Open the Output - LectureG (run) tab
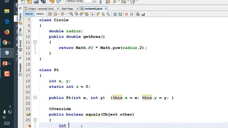 click(x=41, y=9)
